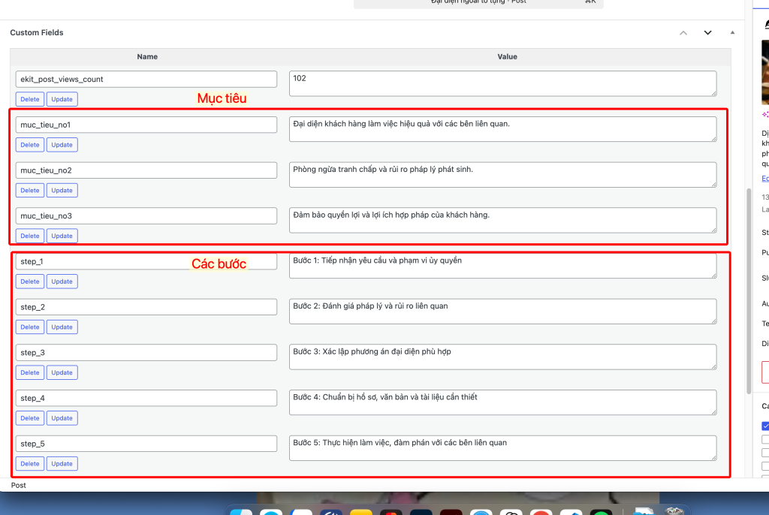Viewport: 769px width, 515px height.
Task: Delete the step_3 custom field
Action: (30, 373)
